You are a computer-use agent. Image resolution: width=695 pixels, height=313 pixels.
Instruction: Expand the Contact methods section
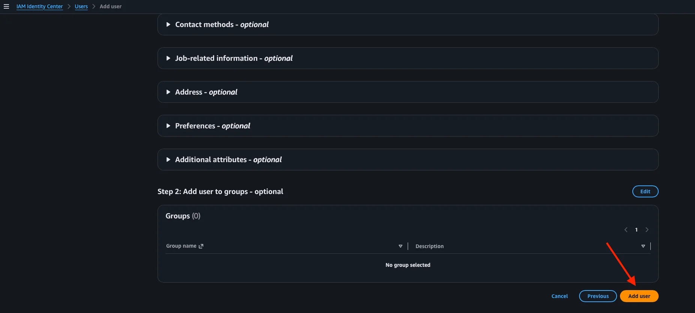tap(408, 24)
